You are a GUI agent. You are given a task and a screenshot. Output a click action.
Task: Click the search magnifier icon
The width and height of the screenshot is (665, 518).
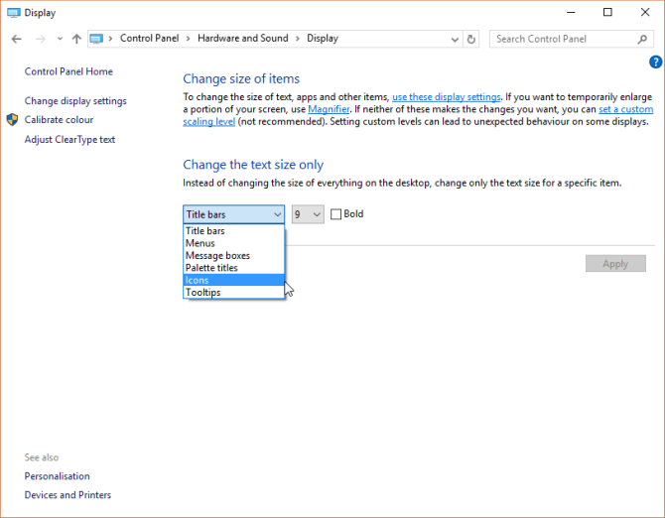(x=642, y=39)
